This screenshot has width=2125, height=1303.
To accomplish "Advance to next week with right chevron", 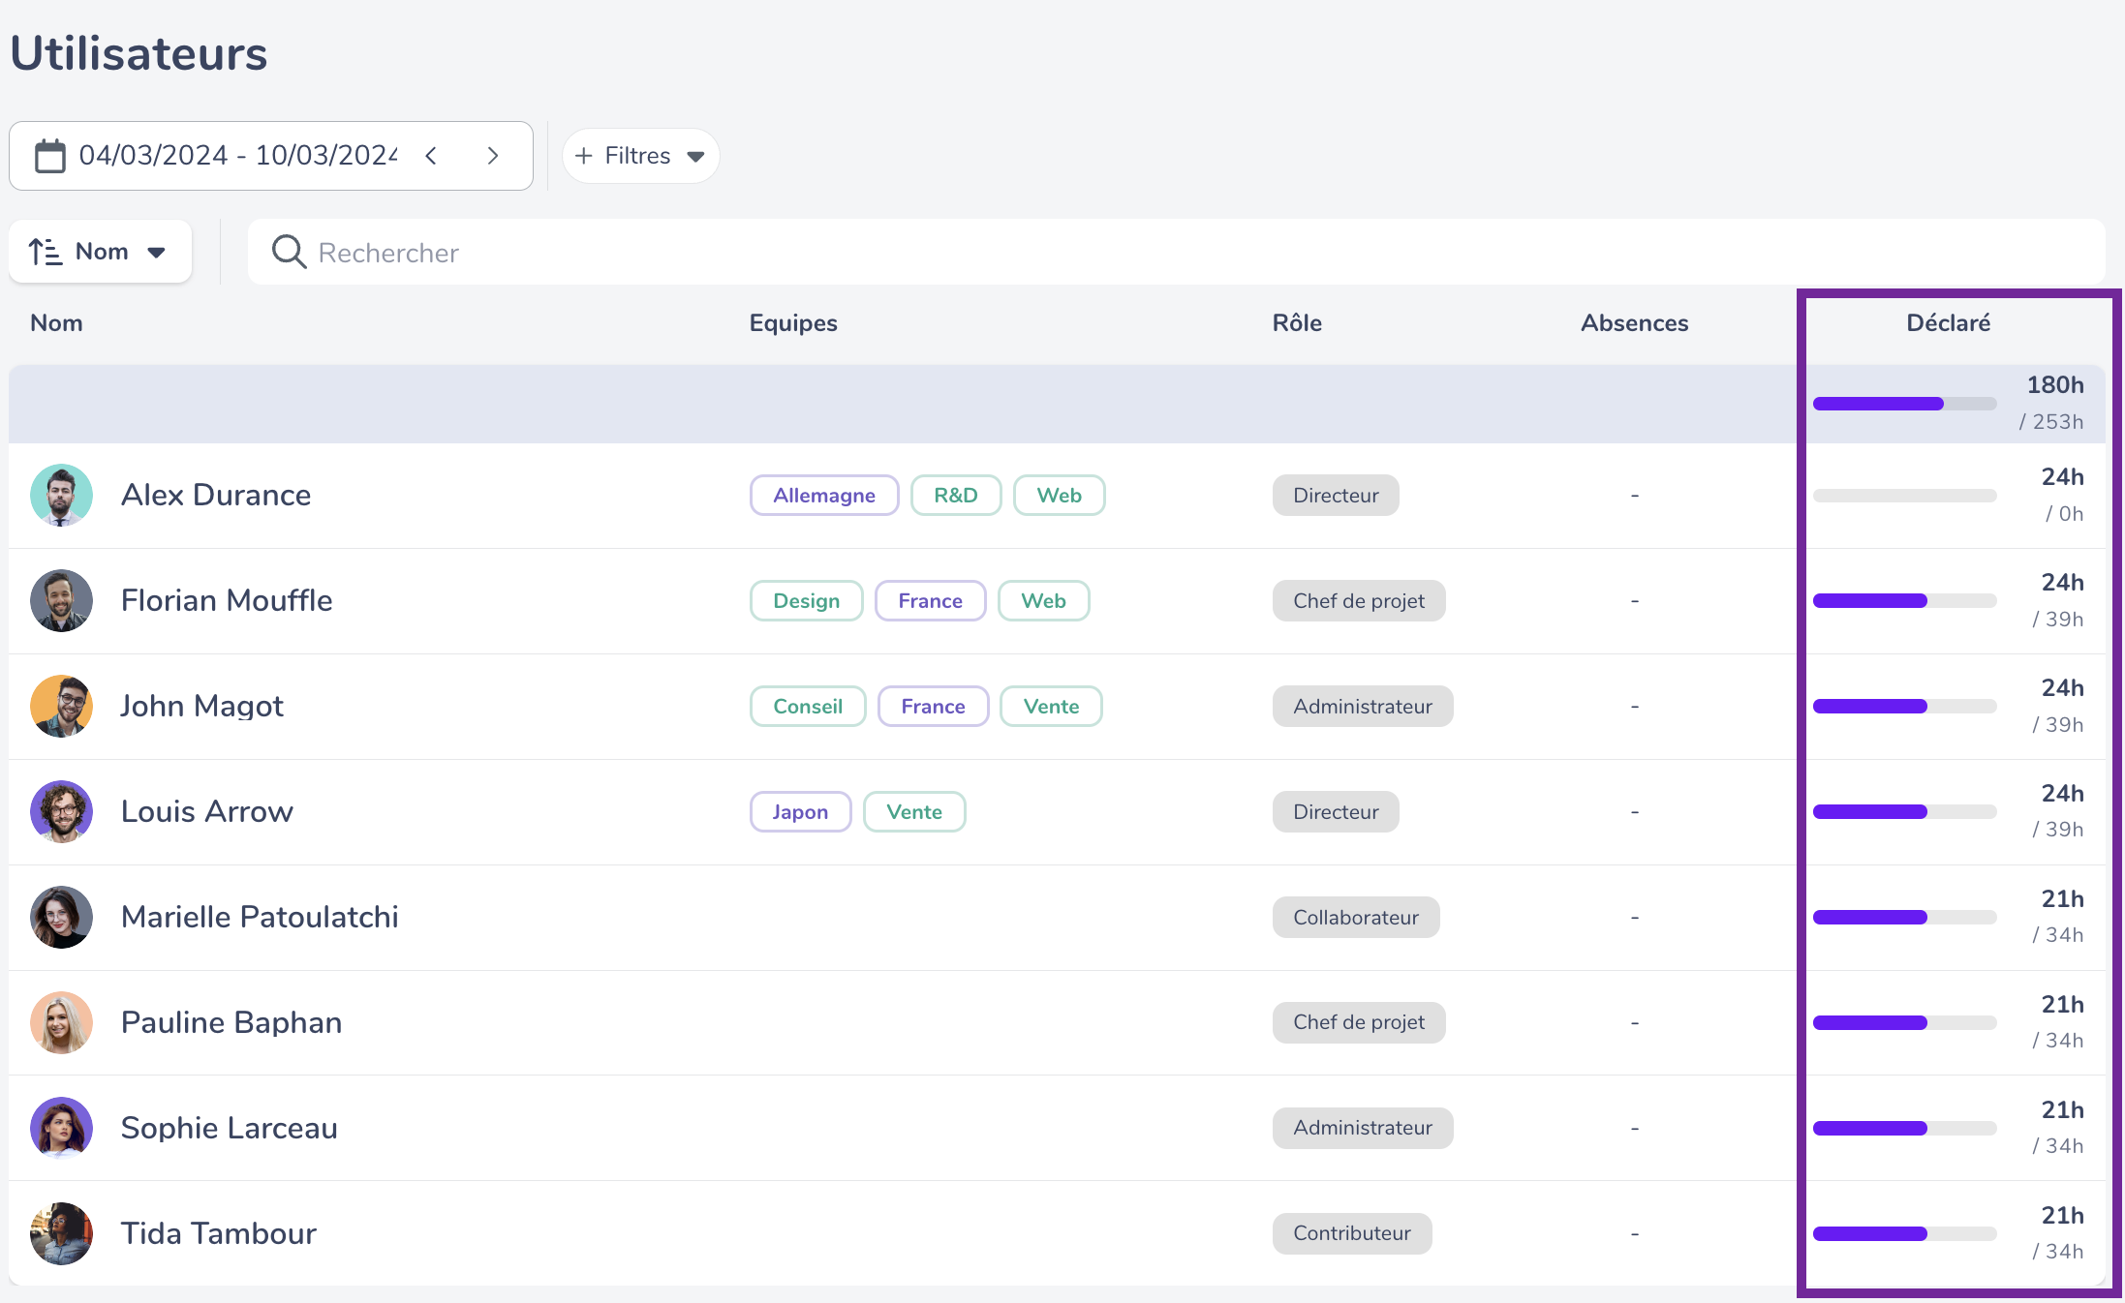I will click(x=493, y=156).
